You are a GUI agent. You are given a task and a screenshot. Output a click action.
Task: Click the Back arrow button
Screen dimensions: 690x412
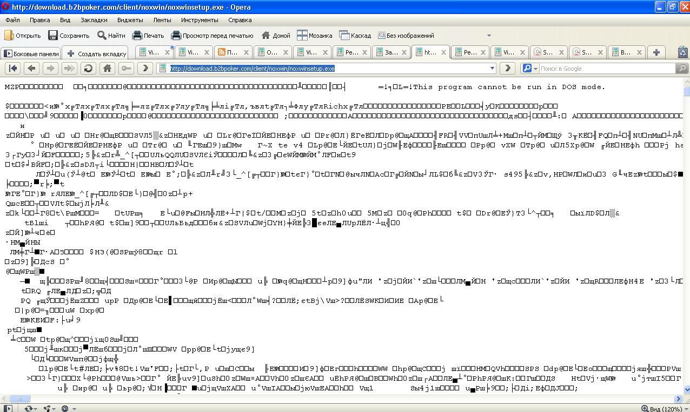(32, 68)
